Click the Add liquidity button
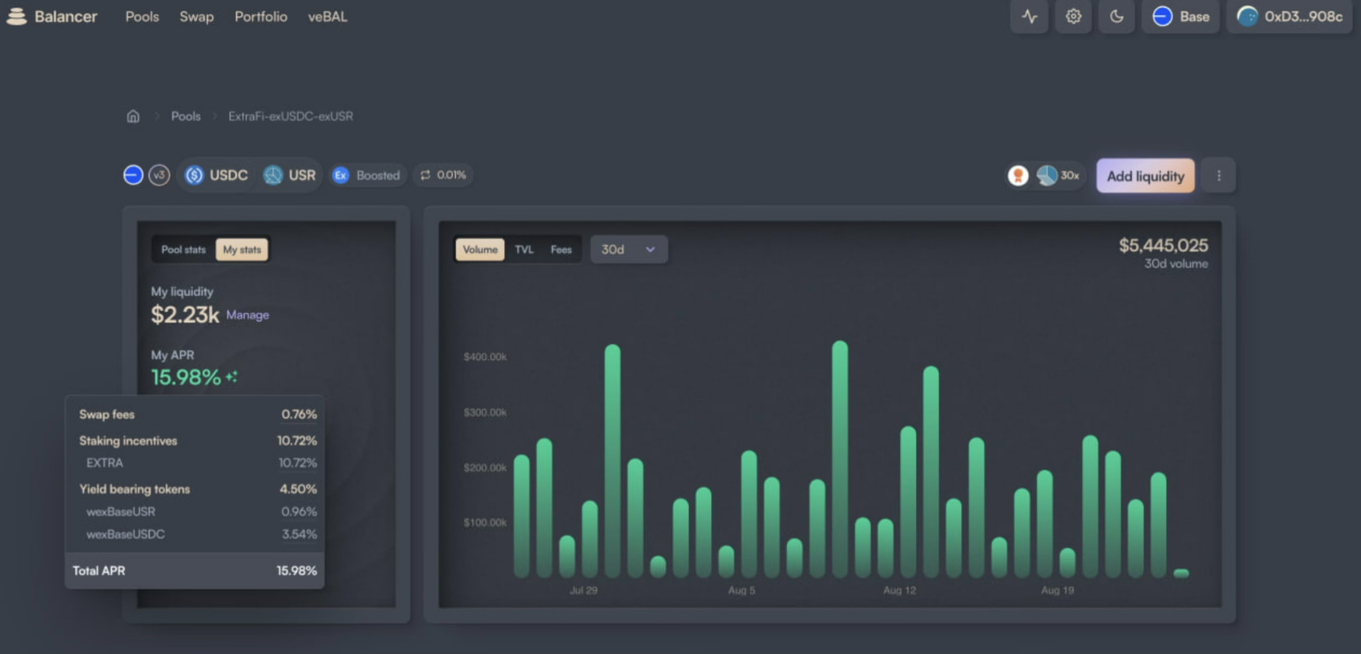 [1145, 176]
